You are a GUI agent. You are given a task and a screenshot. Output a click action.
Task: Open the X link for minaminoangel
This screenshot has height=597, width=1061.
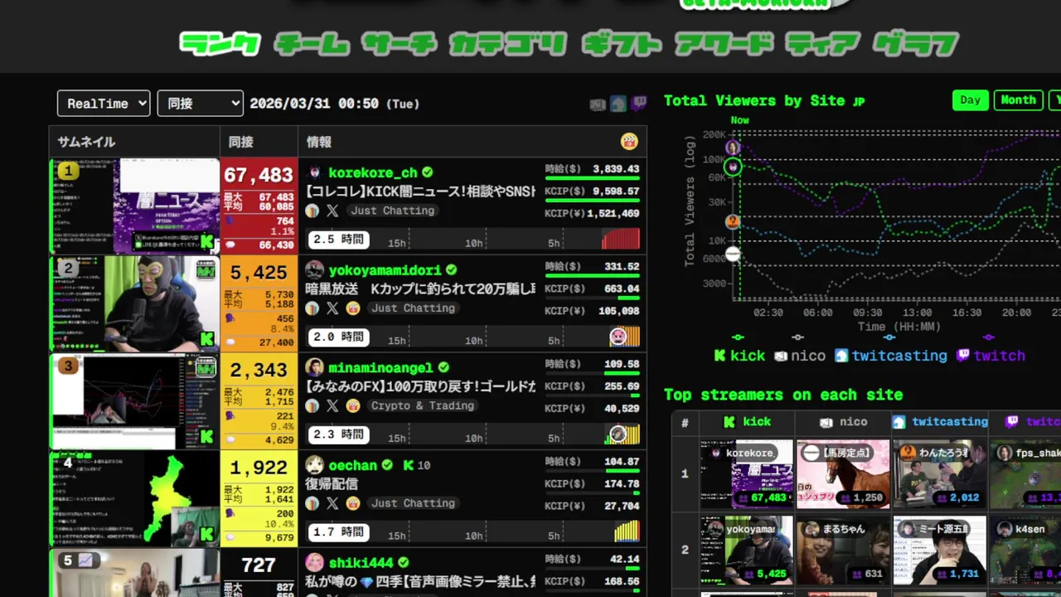332,406
